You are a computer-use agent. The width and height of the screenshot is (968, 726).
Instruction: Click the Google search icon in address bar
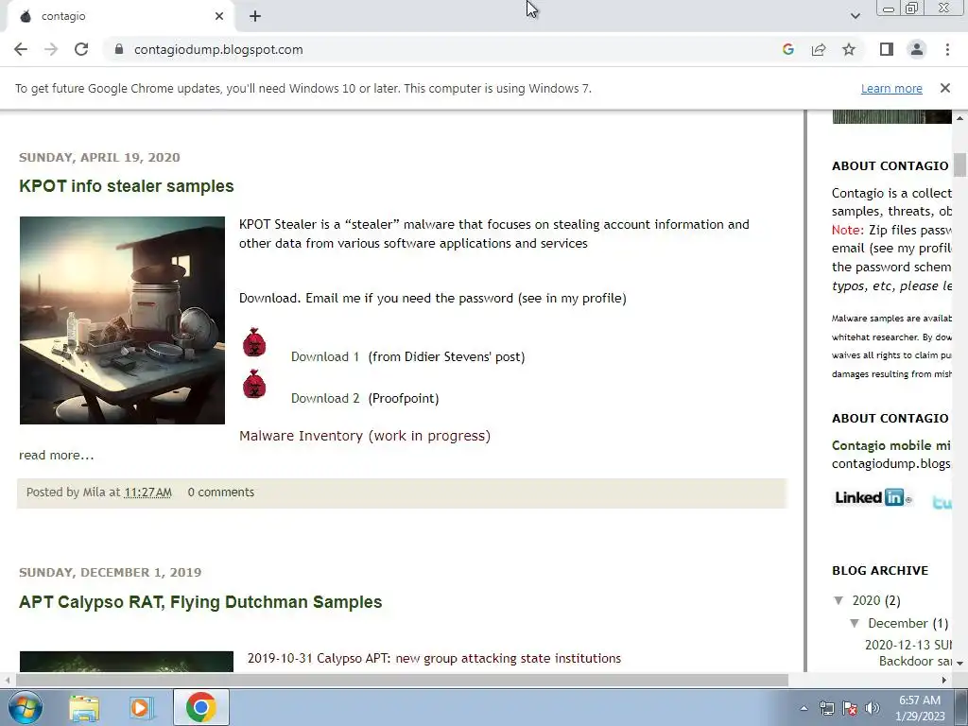[x=787, y=49]
